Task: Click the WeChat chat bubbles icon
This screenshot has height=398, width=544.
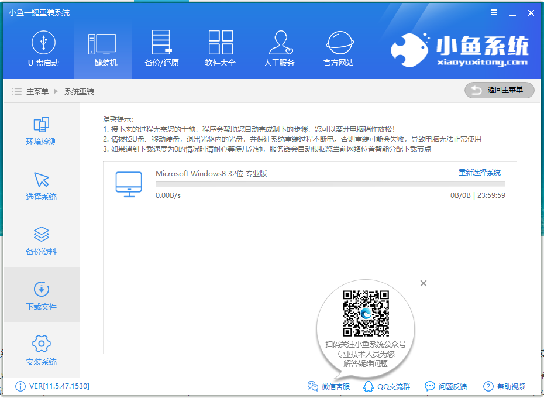Action: pos(313,386)
